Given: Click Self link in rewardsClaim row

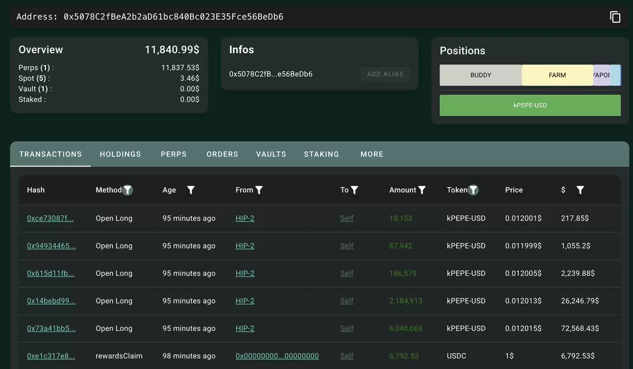Looking at the screenshot, I should tap(347, 356).
